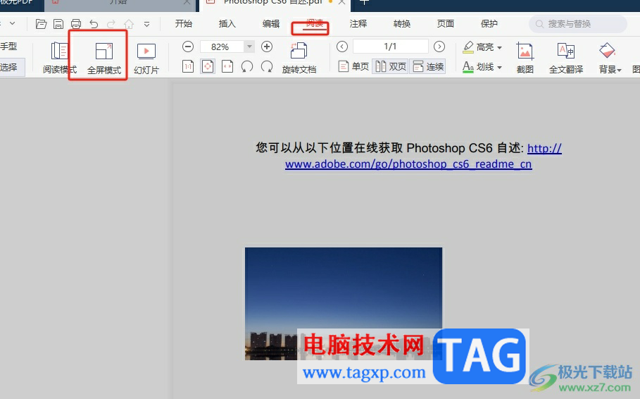Click the home icon in quick toolbar

[x=129, y=24]
